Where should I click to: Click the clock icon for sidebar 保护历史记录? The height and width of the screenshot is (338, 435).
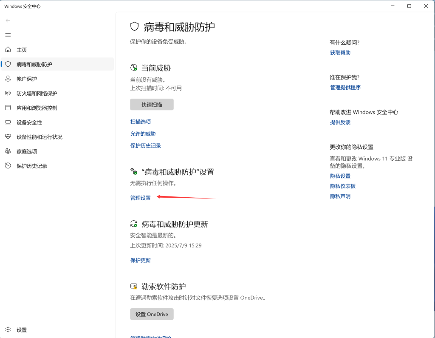(8, 166)
